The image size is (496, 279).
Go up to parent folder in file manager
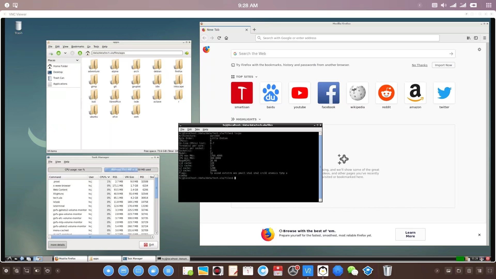[x=80, y=53]
